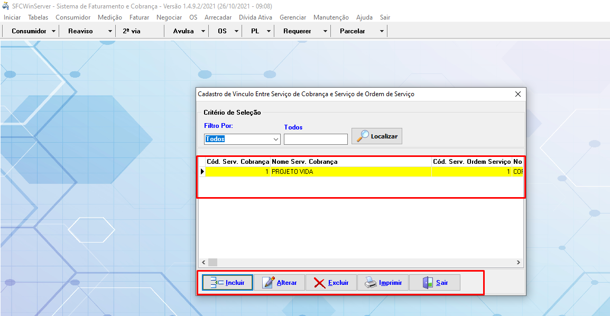Open the Manutenção menu
The image size is (610, 316).
331,17
